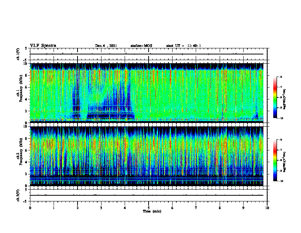Click time axis tick label "4" below the ch.3 panel
Image resolution: width=301 pixels, height=233 pixels.
[x=125, y=208]
